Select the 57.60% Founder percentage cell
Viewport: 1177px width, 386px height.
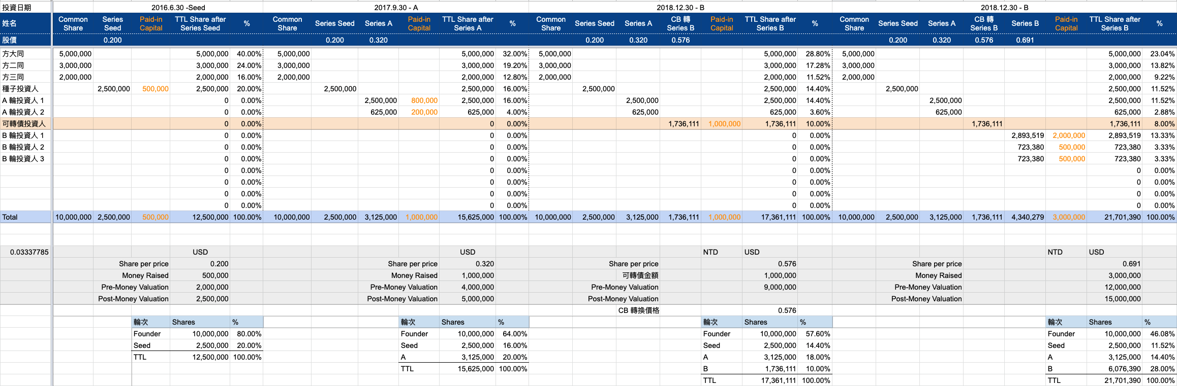[x=815, y=334]
